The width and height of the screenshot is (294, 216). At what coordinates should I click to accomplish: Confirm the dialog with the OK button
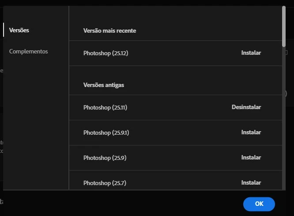(x=259, y=204)
